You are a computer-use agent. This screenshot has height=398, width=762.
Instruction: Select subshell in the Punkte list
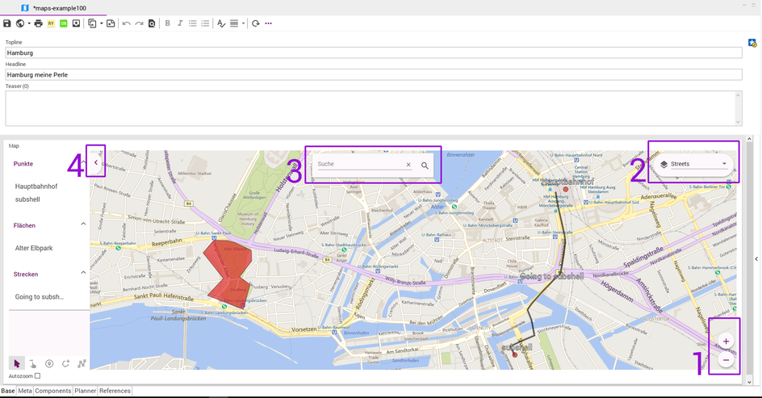point(27,199)
